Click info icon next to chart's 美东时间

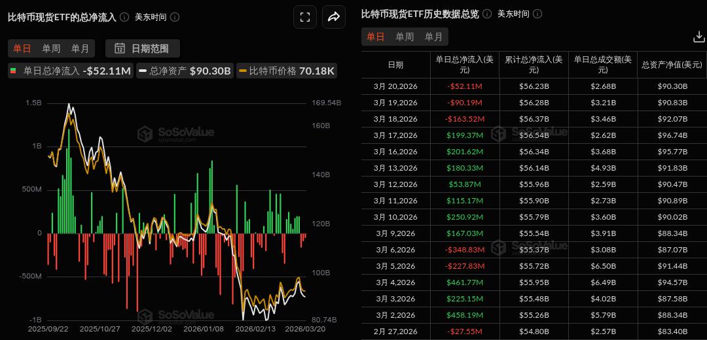coord(175,18)
